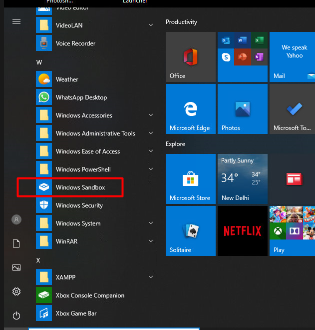The width and height of the screenshot is (315, 330).
Task: Open Windows Security shield icon
Action: coord(44,205)
